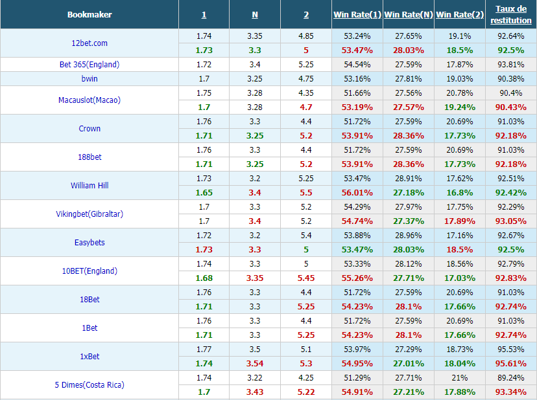Select the 53.24% win rate cell
The image size is (537, 400).
(x=357, y=36)
